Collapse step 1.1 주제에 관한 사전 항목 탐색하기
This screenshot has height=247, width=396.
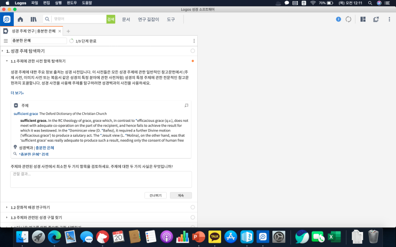[x=7, y=61]
